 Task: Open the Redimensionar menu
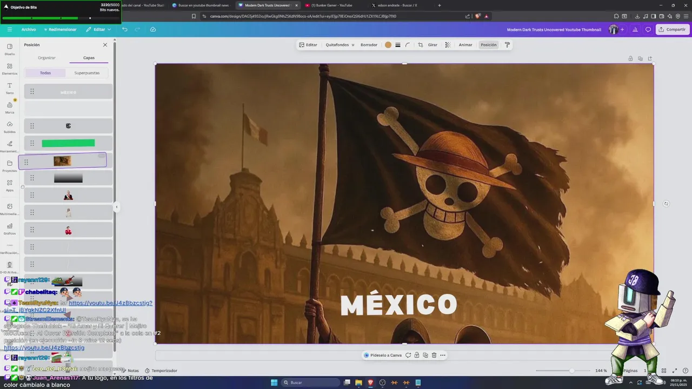[x=60, y=29]
